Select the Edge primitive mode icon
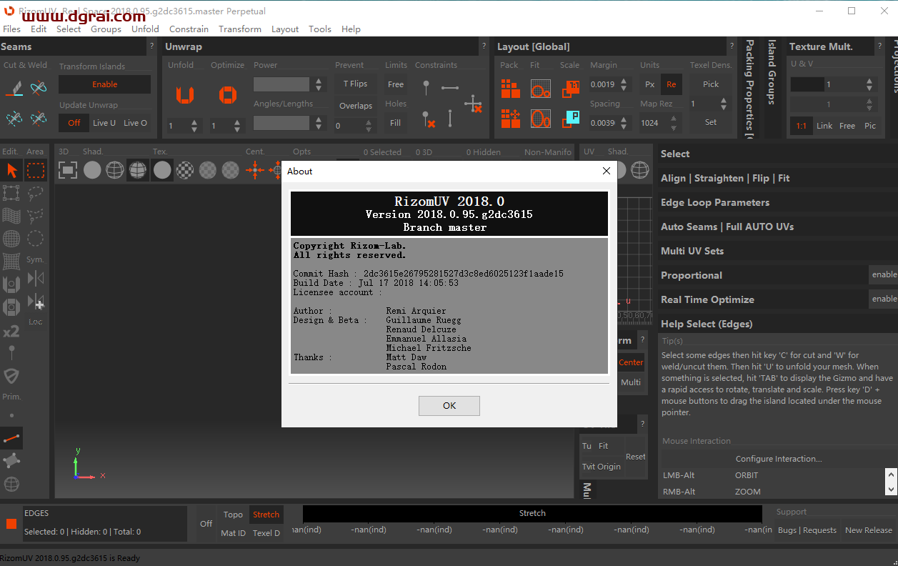 [11, 438]
